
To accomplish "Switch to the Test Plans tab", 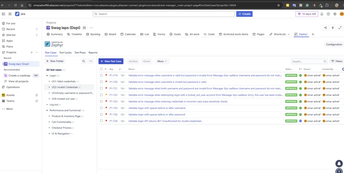I will (x=80, y=53).
